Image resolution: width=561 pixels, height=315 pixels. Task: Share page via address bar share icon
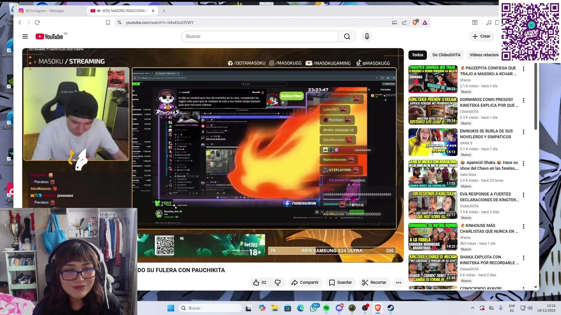coord(404,22)
